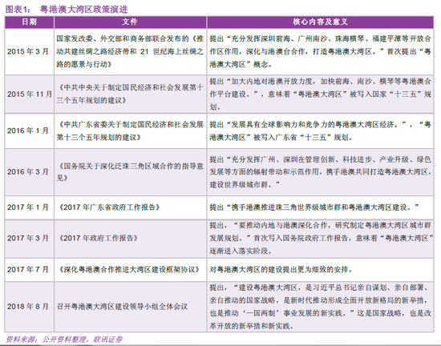Click content cell mentioning 加大内地对港澳开放力度
Screen dimensions: 441x346
[321, 94]
